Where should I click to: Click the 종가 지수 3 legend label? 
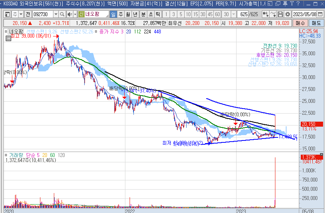(x=111, y=31)
